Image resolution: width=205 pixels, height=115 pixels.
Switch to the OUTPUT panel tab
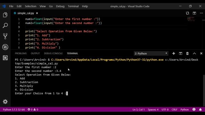35,53
